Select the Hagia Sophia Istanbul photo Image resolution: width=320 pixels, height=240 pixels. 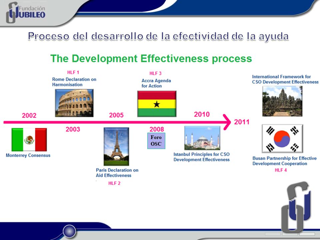pyautogui.click(x=202, y=138)
